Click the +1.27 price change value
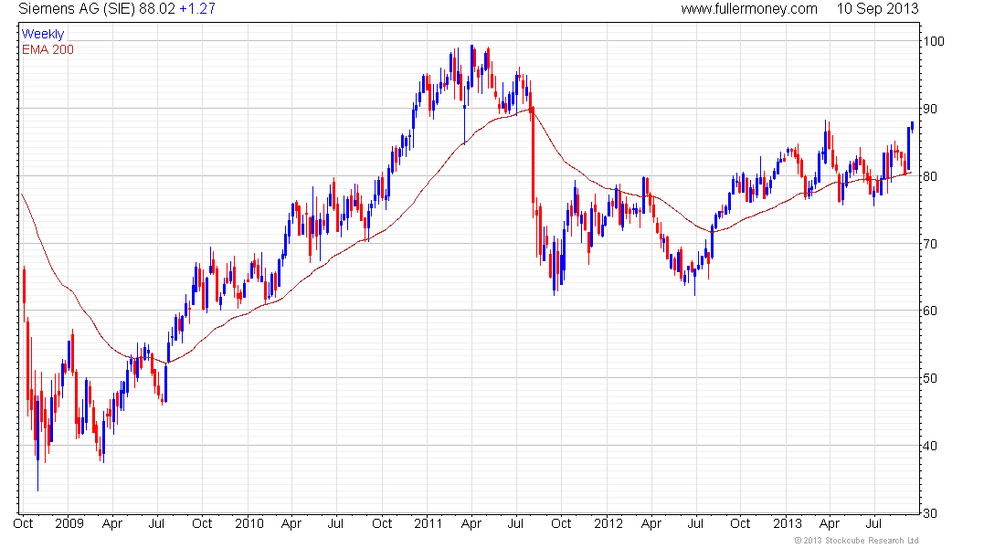This screenshot has width=1005, height=548. point(197,9)
